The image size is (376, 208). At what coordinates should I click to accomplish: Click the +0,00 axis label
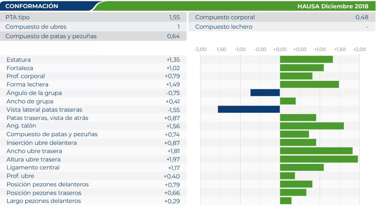coord(280,49)
